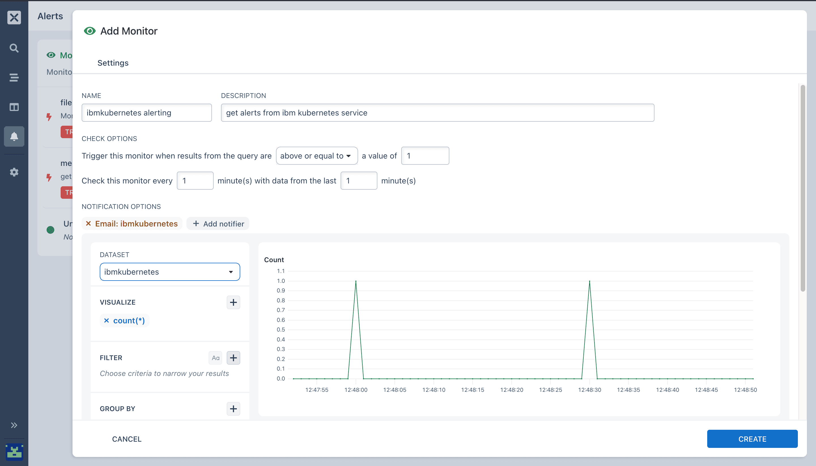
Task: Click the green eye icon beside Add Monitor
Action: point(90,31)
